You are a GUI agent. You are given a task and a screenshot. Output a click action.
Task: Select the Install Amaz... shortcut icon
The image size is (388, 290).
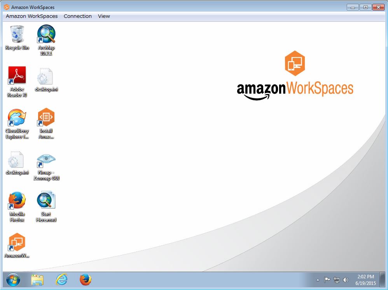[46, 123]
